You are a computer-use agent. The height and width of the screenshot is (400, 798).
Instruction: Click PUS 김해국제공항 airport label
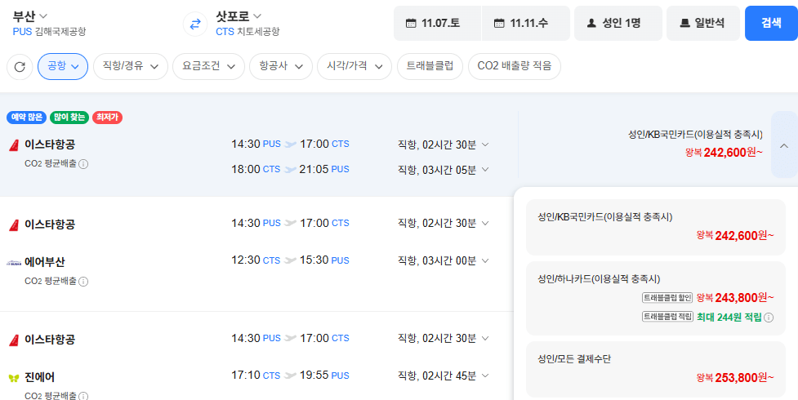(x=49, y=32)
